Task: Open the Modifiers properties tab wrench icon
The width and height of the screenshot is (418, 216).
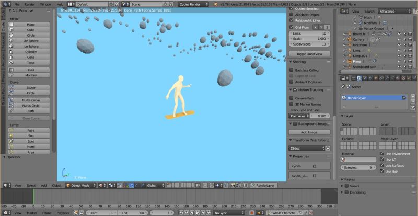Action: click(x=387, y=78)
